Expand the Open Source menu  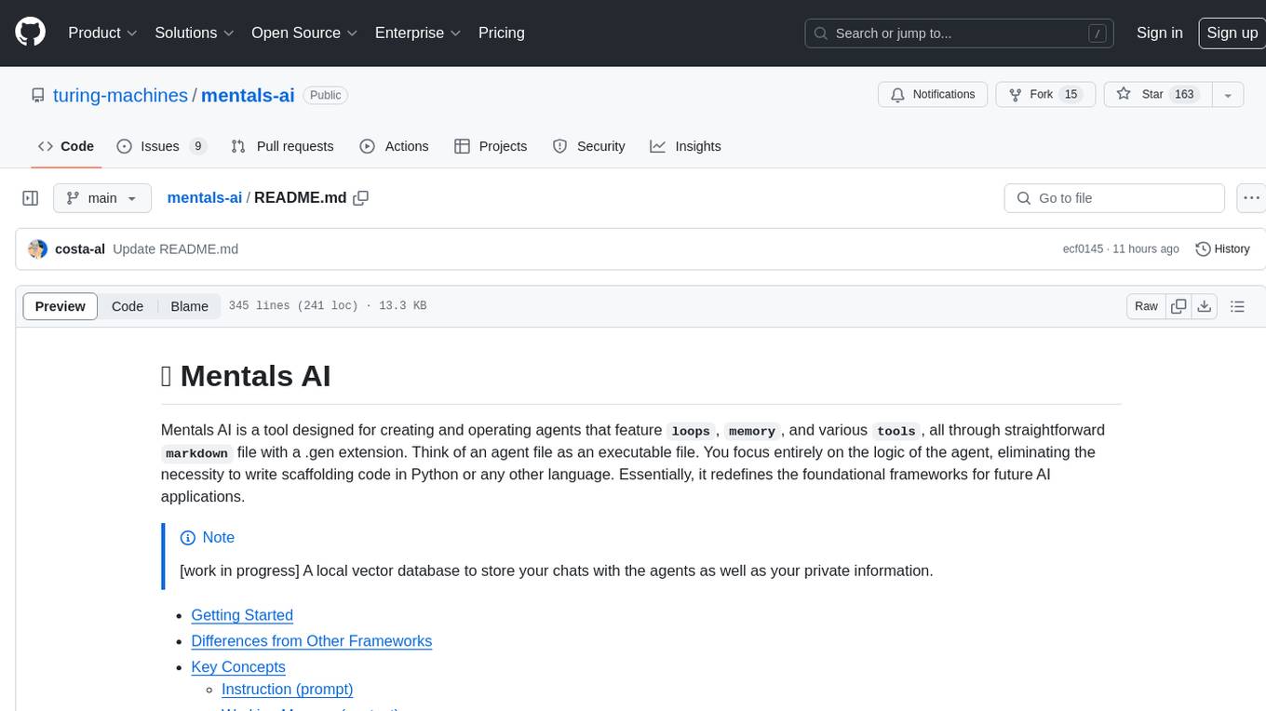[x=304, y=33]
